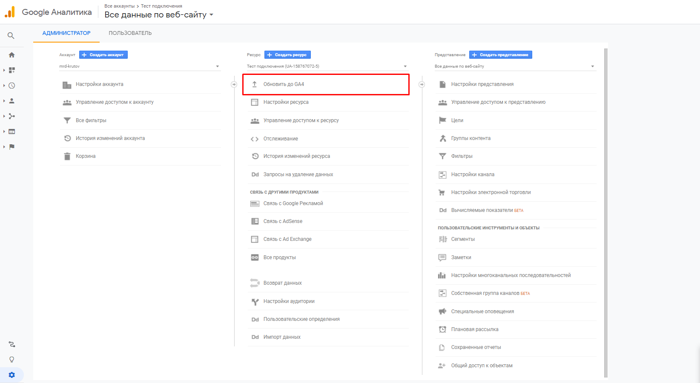Expand the Real-time section arrow in sidebar

(x=4, y=86)
